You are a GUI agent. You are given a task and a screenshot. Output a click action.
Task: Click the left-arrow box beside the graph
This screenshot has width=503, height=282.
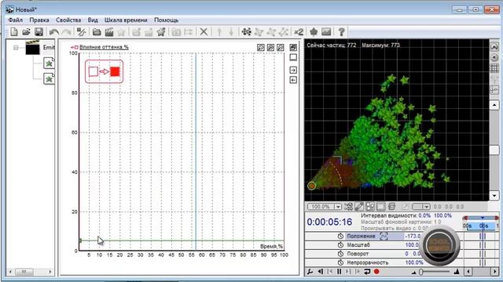[x=293, y=80]
